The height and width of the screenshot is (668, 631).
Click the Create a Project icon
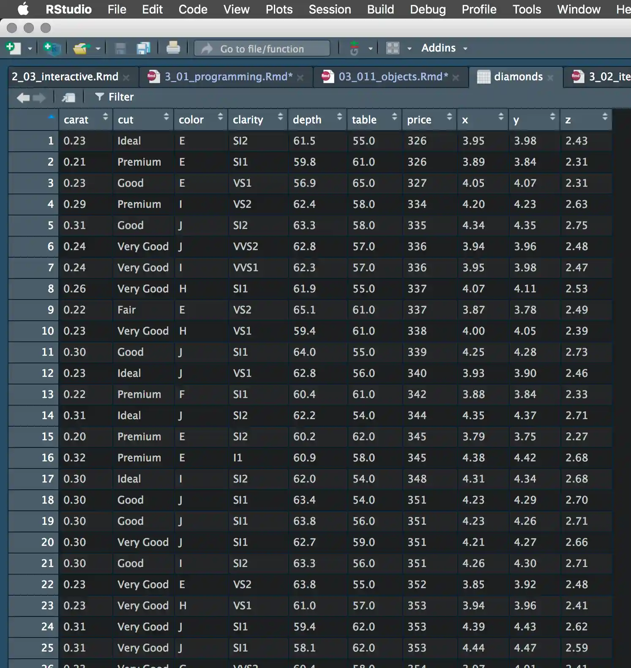[52, 48]
